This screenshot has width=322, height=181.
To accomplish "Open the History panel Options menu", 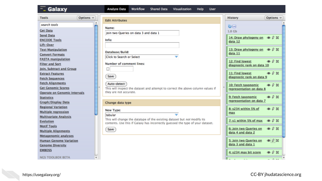I will [x=274, y=18].
